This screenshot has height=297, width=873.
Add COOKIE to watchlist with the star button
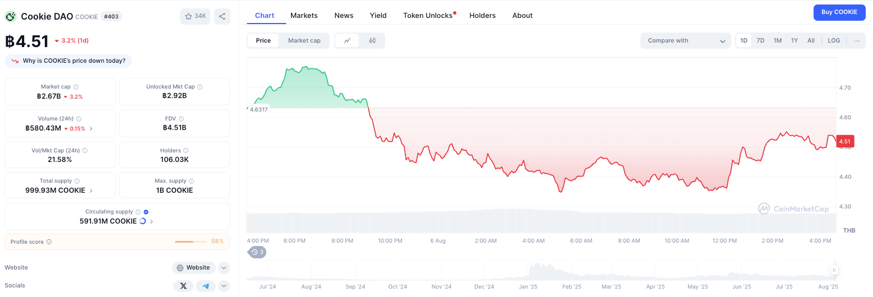pyautogui.click(x=195, y=16)
